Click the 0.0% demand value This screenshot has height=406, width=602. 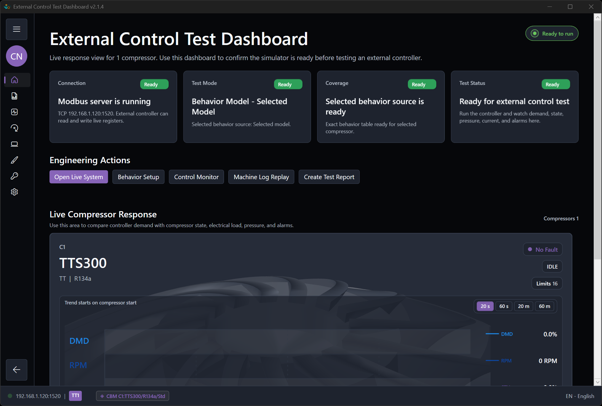550,334
